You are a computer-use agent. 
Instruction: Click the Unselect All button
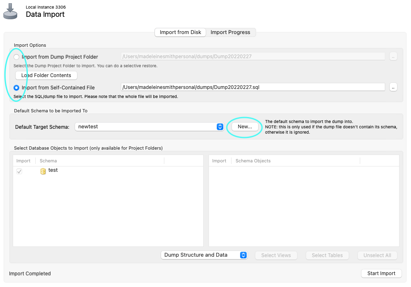pyautogui.click(x=377, y=255)
